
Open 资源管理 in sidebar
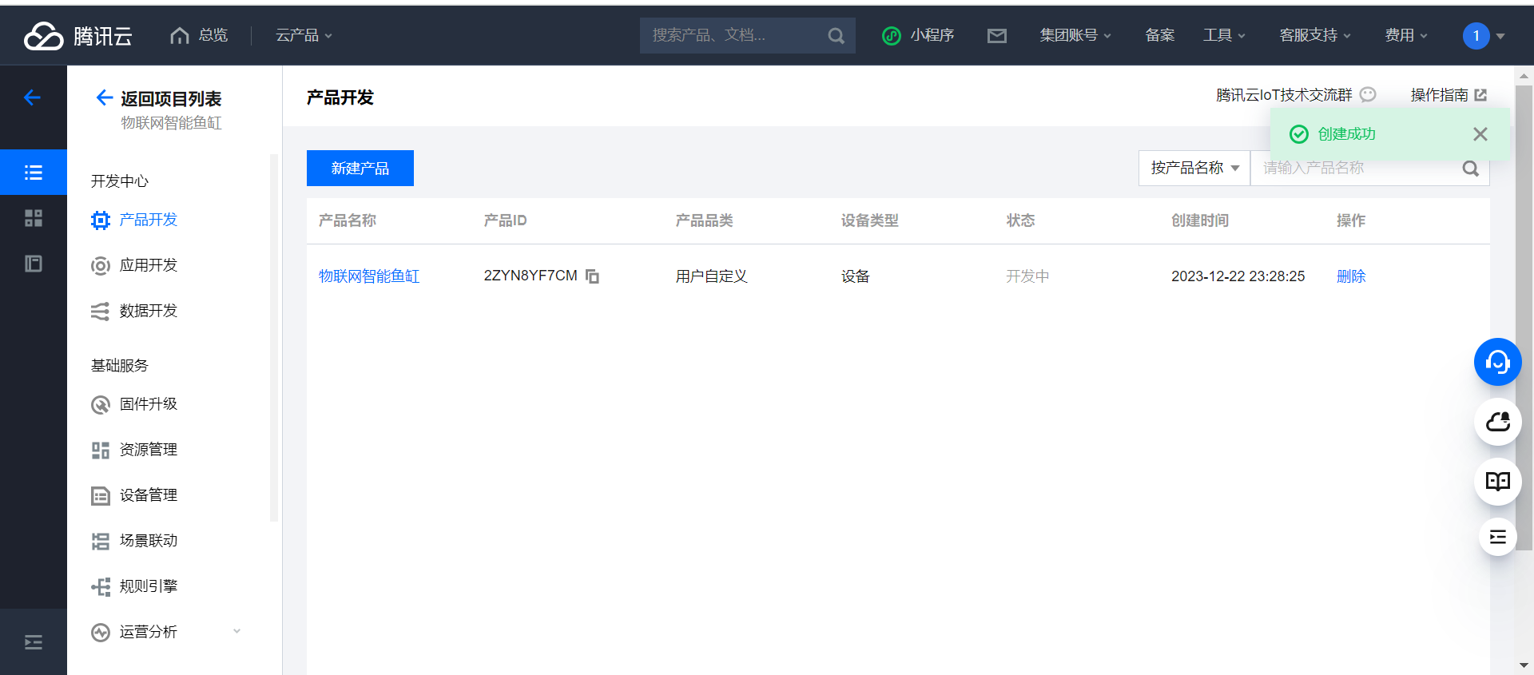149,450
